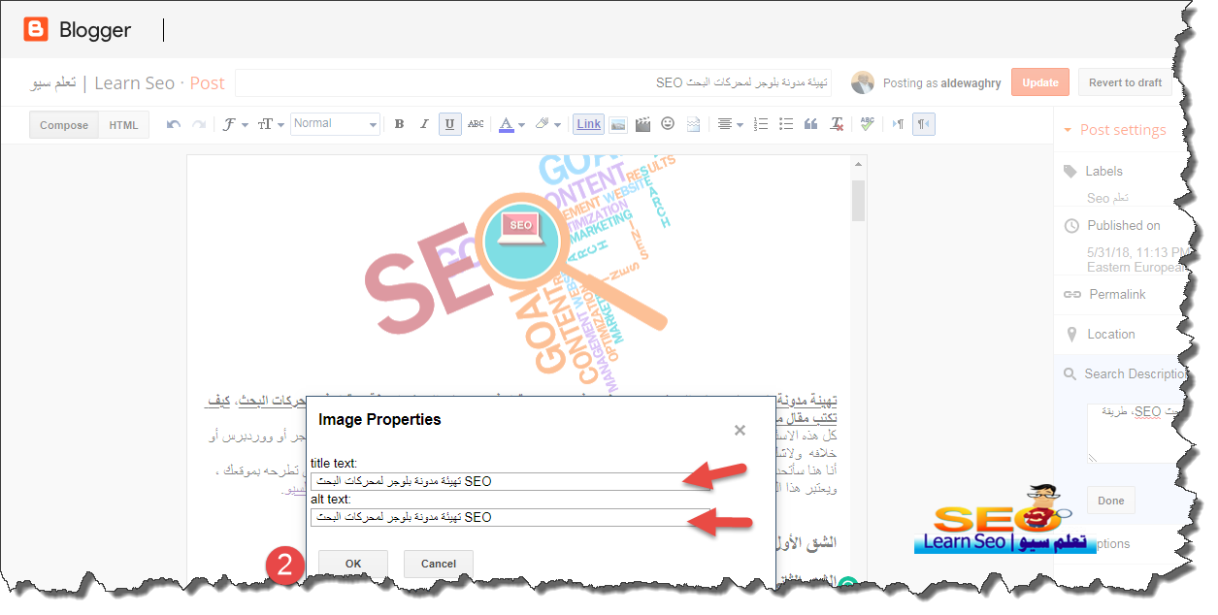Screen dimensions: 1218x615
Task: Open the text color picker
Action: (510, 124)
